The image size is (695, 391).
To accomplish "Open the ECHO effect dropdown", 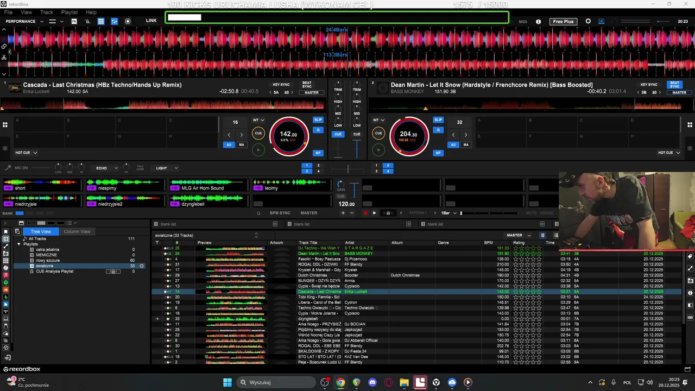I will pos(106,168).
